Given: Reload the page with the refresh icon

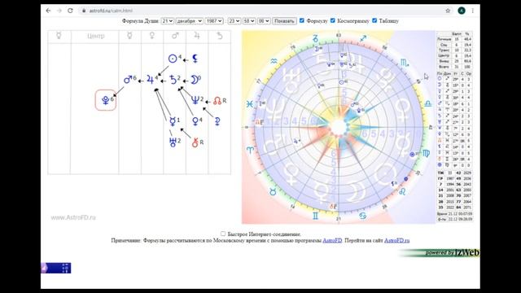Looking at the screenshot, I should click(x=70, y=11).
